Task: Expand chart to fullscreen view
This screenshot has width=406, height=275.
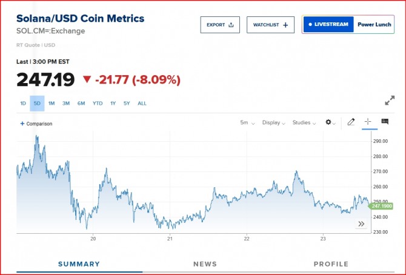Action: [x=391, y=101]
